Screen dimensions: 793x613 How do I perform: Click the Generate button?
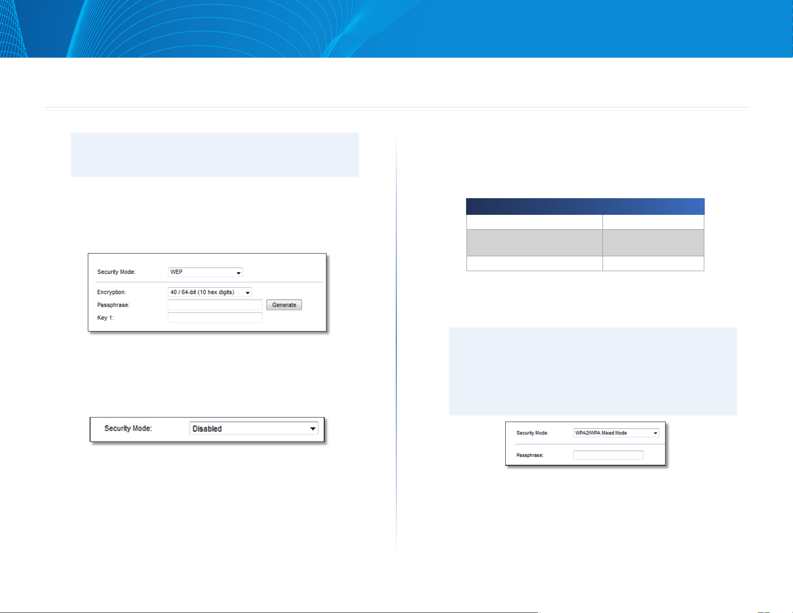tap(284, 305)
